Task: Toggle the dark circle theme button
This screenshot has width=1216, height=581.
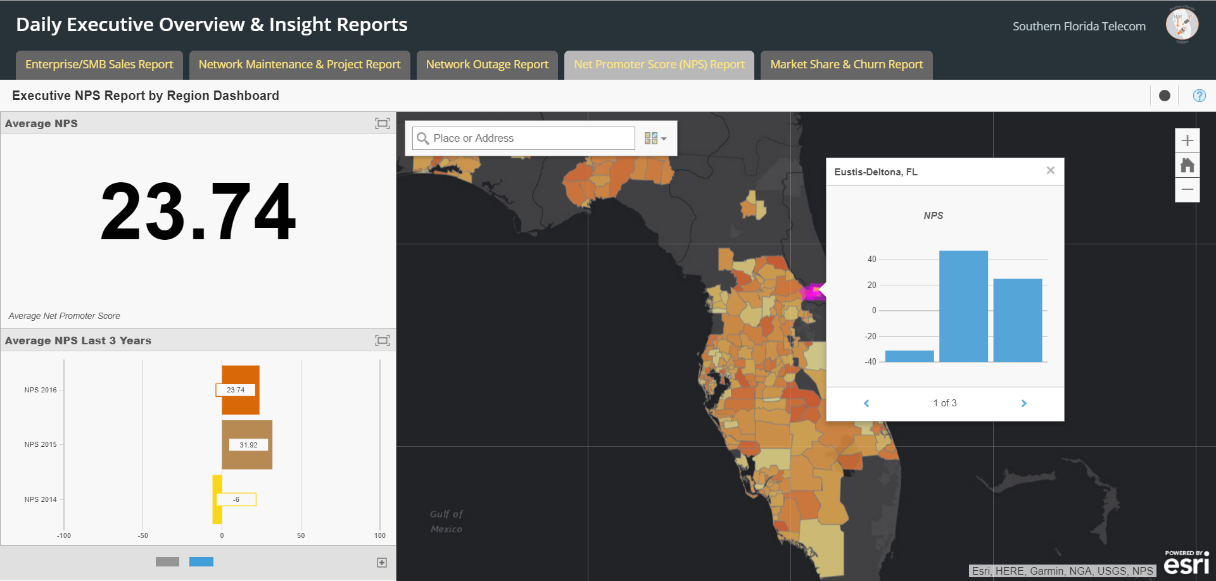Action: click(1164, 96)
